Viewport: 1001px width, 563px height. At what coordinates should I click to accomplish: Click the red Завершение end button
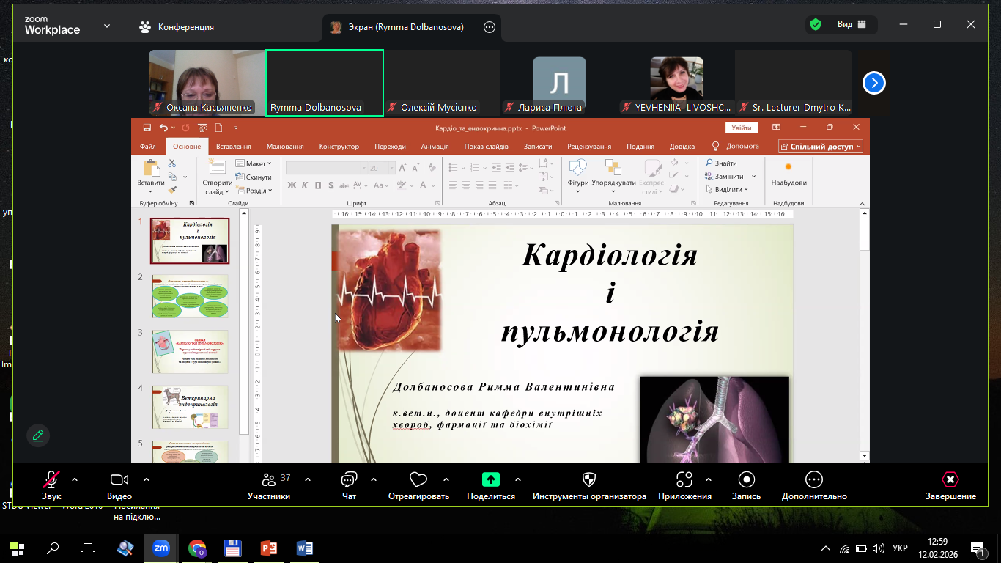950,480
